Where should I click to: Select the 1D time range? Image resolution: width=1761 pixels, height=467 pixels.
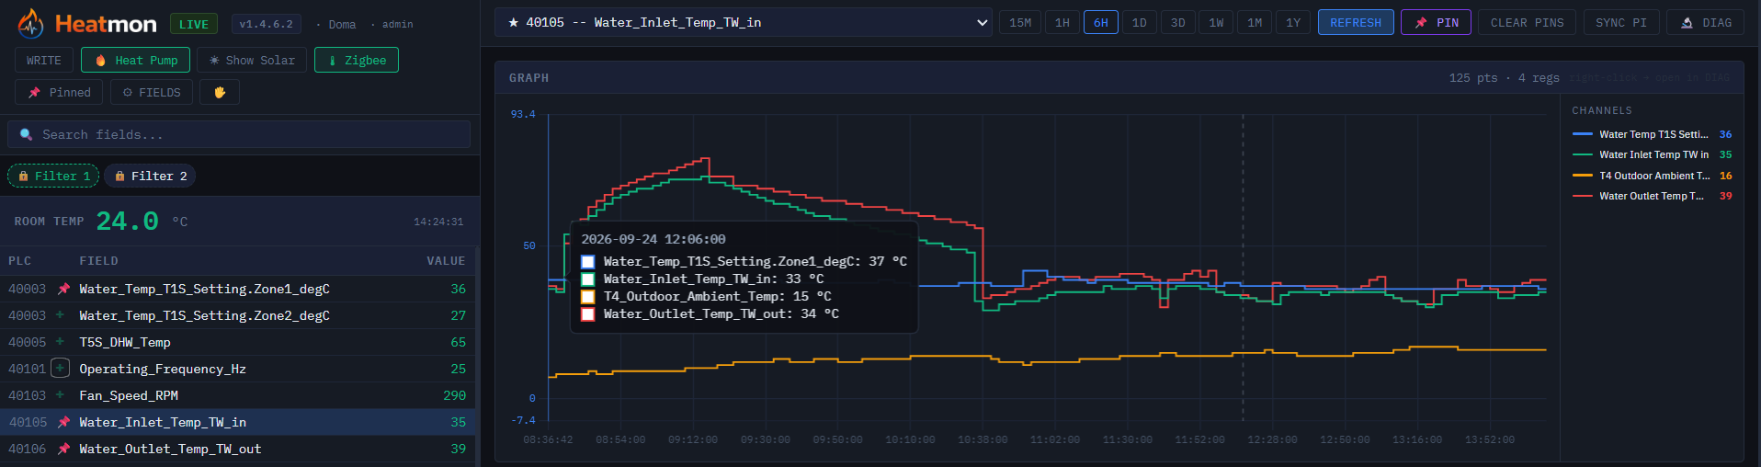click(1140, 22)
